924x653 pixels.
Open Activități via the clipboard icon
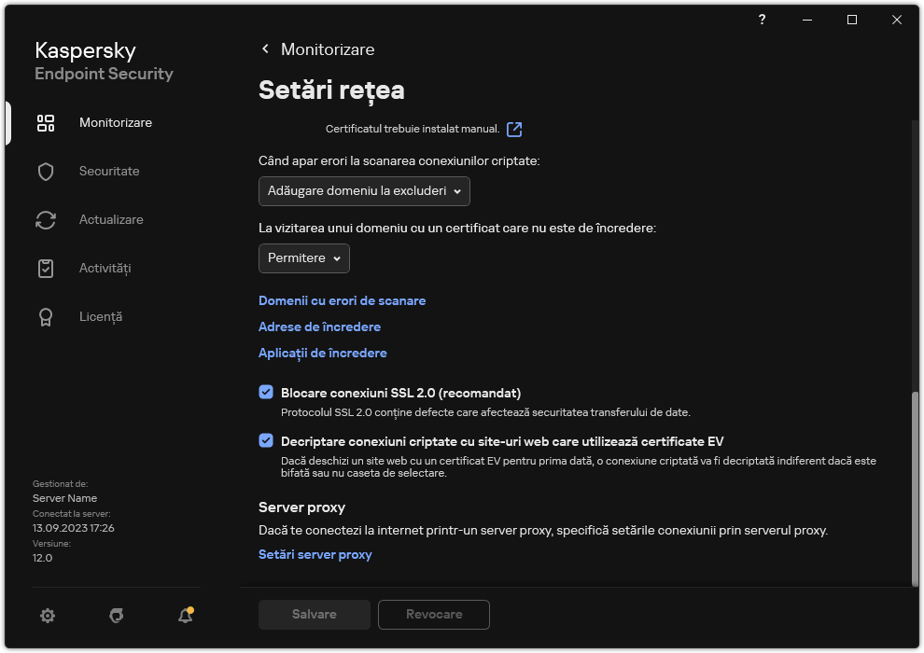46,268
